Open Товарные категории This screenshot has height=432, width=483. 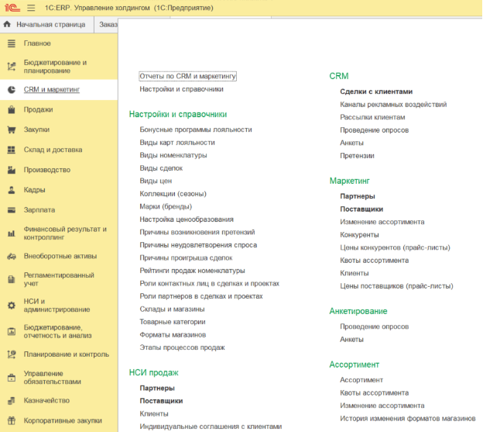(173, 322)
